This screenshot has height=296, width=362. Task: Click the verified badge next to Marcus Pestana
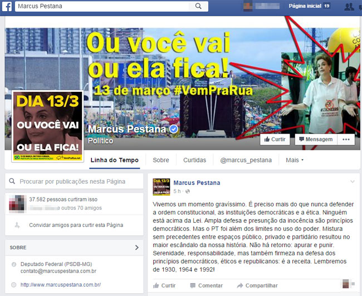click(174, 129)
